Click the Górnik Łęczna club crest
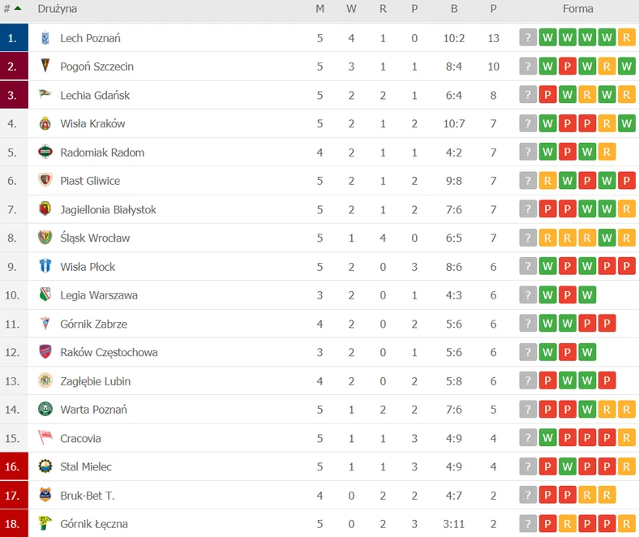 pos(45,523)
